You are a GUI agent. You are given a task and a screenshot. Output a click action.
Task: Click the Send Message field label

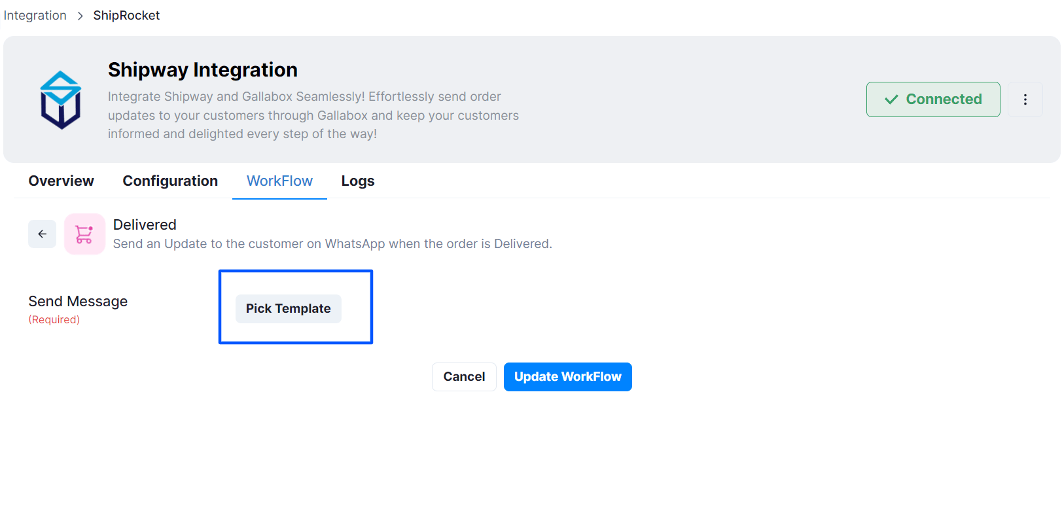tap(78, 301)
